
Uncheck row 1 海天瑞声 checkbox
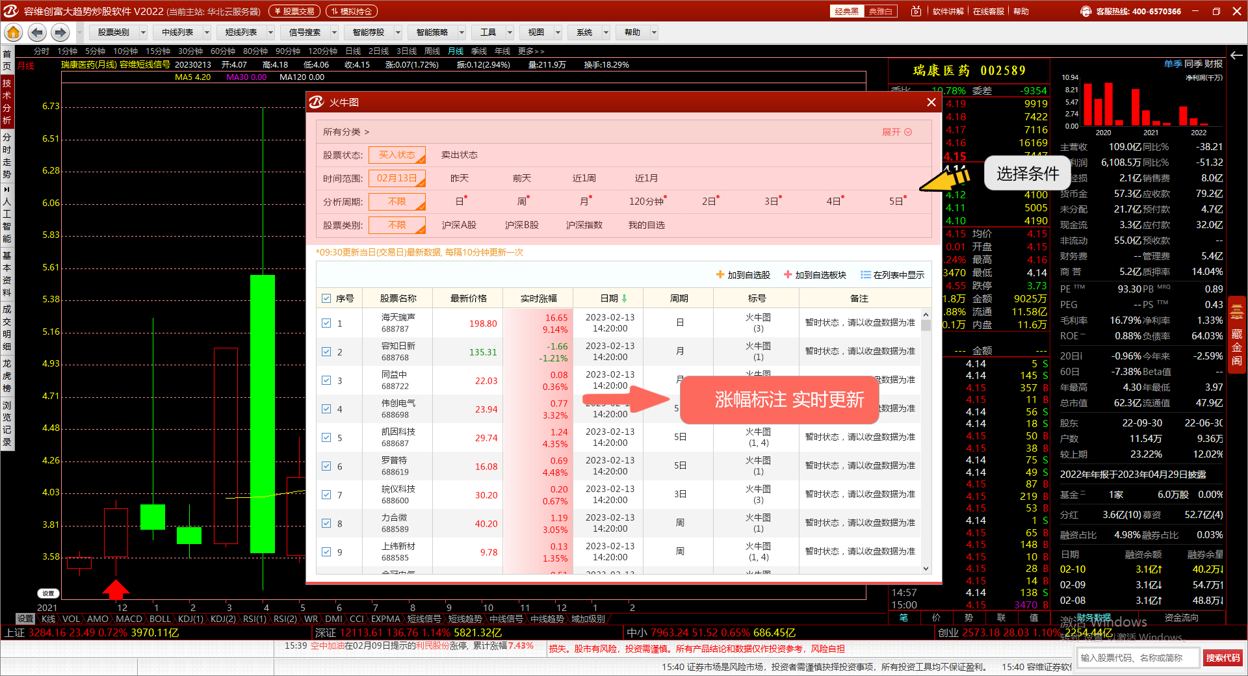(x=326, y=323)
